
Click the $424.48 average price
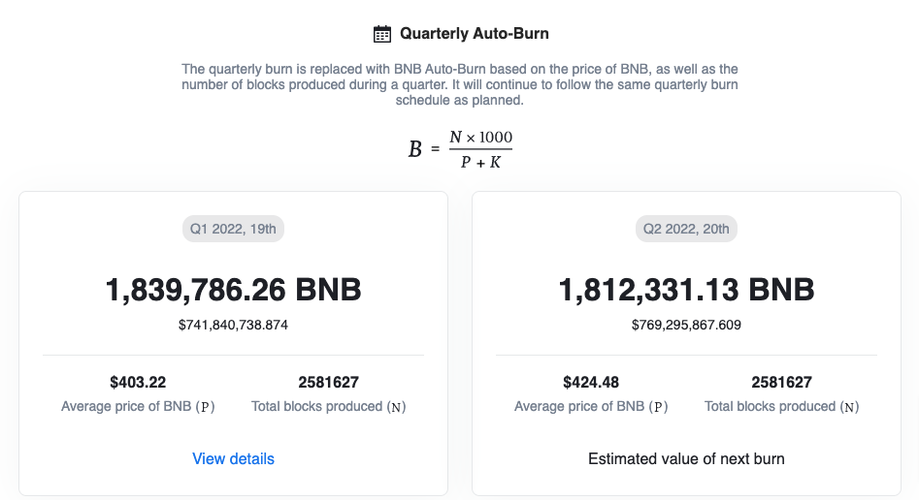click(x=591, y=383)
